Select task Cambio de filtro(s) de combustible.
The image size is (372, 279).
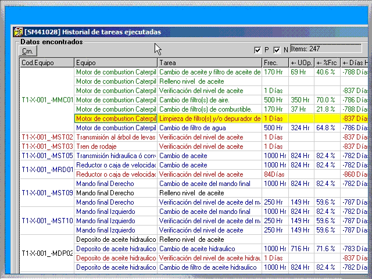click(210, 109)
